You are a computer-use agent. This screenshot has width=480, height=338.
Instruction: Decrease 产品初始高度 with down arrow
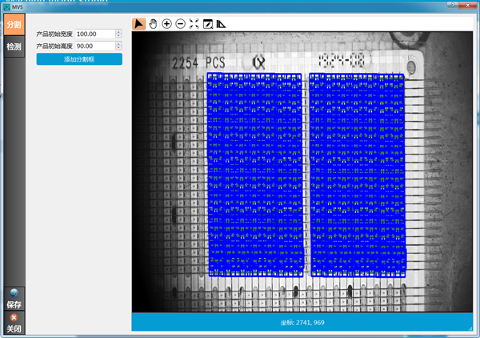118,48
